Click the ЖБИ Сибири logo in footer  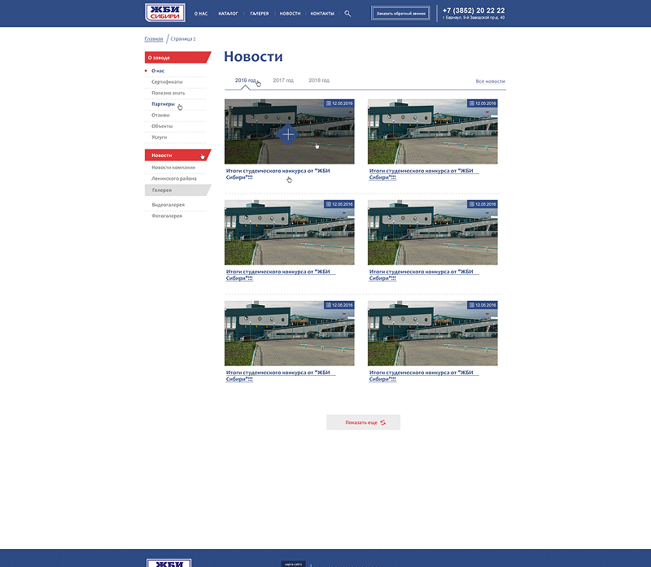point(169,563)
